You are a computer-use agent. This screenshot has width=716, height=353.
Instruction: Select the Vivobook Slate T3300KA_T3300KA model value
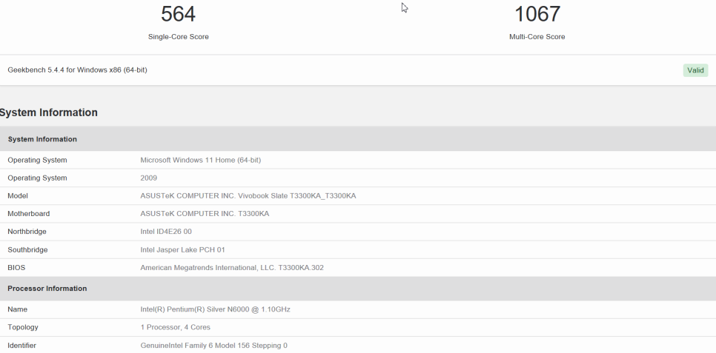pyautogui.click(x=248, y=195)
